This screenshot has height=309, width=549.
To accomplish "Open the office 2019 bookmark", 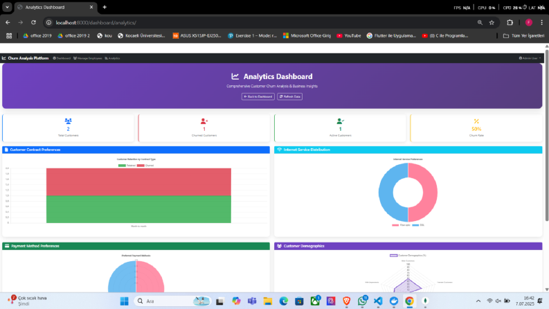I will tap(37, 36).
